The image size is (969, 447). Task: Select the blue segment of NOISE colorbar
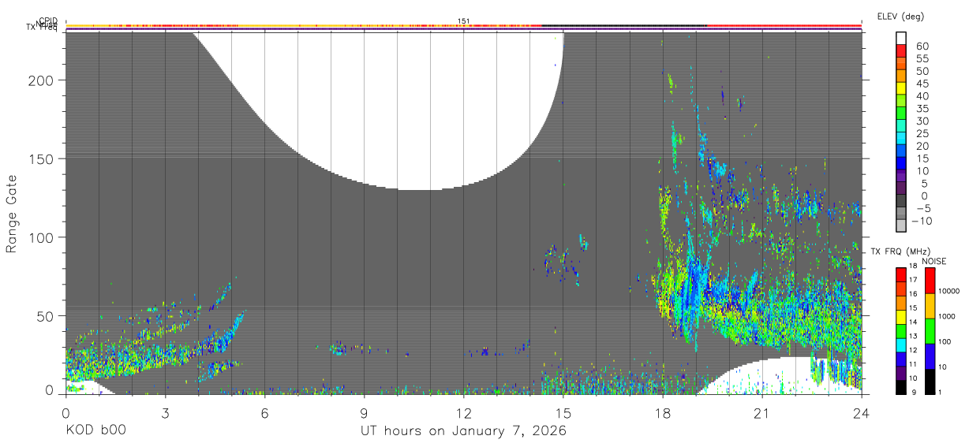tap(930, 356)
